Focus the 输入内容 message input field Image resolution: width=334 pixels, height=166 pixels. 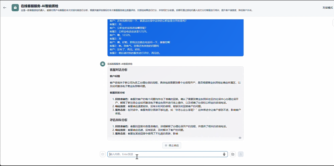pos(167,154)
